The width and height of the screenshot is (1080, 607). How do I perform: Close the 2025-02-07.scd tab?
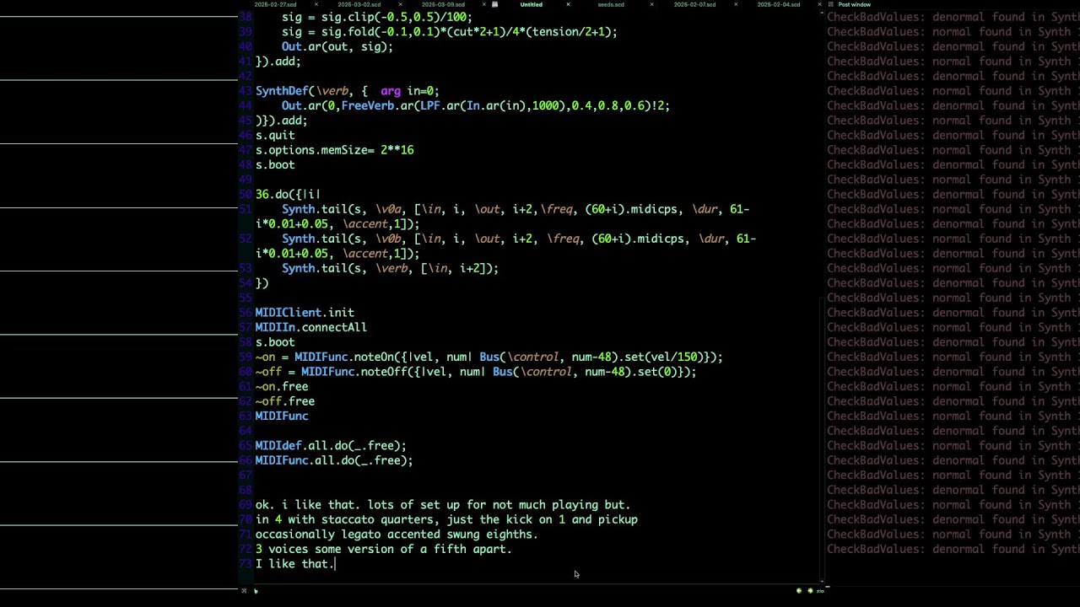pyautogui.click(x=736, y=4)
